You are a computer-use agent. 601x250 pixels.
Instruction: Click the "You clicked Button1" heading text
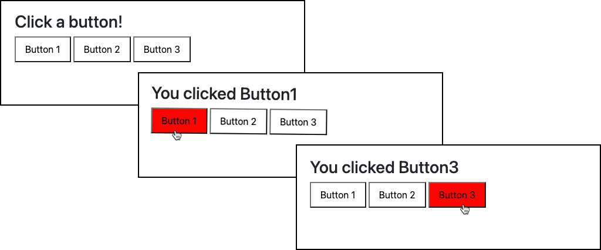click(x=224, y=94)
